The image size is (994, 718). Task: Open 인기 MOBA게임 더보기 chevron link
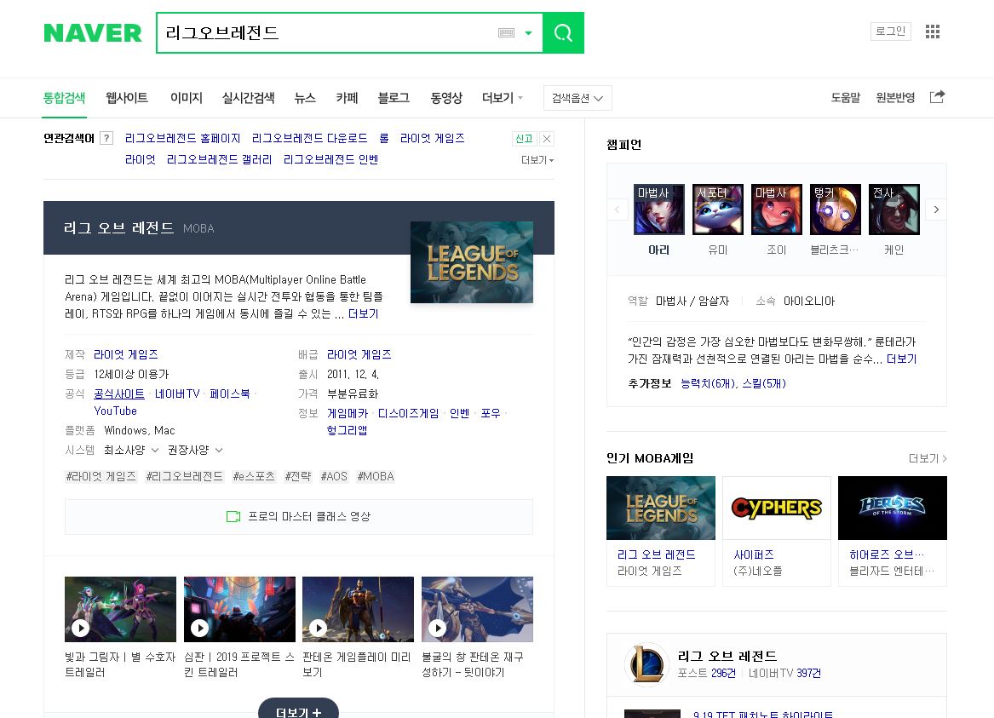(x=928, y=458)
